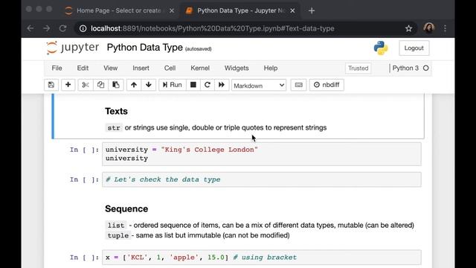Click the autosaved status text
Viewport: 476px width, 268px height.
tap(199, 49)
